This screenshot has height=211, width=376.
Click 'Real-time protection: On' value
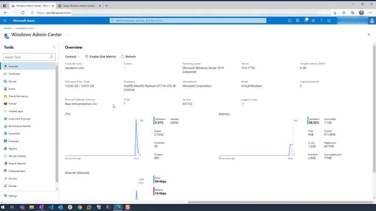point(81,104)
